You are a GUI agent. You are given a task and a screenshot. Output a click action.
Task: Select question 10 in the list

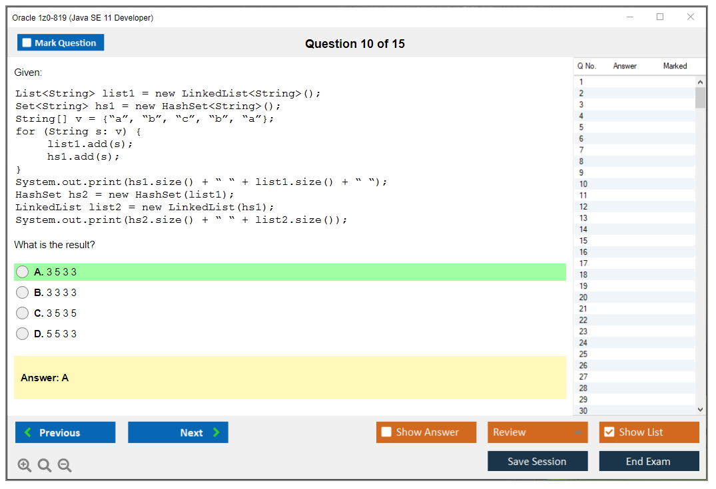tap(583, 184)
